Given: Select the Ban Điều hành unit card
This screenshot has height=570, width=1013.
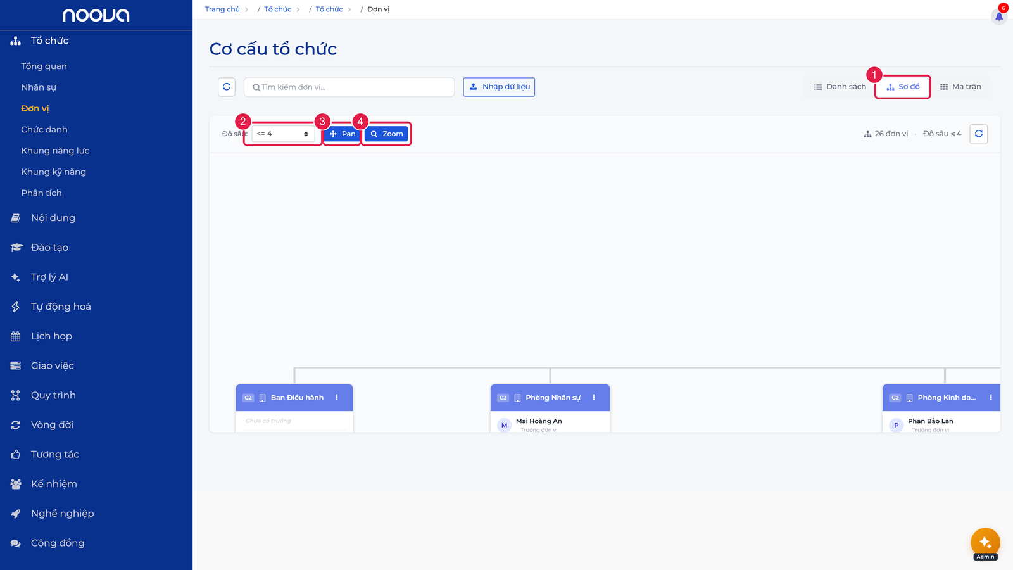Looking at the screenshot, I should (294, 408).
